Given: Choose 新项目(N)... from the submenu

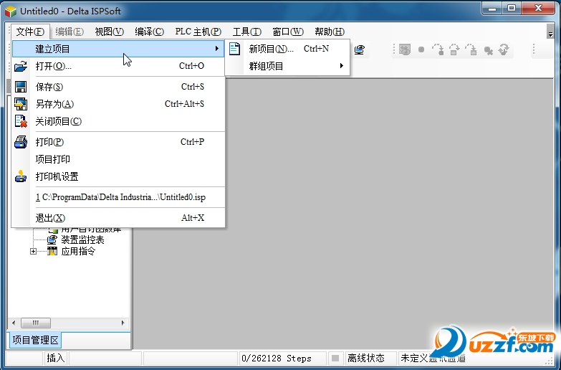Looking at the screenshot, I should (x=287, y=49).
